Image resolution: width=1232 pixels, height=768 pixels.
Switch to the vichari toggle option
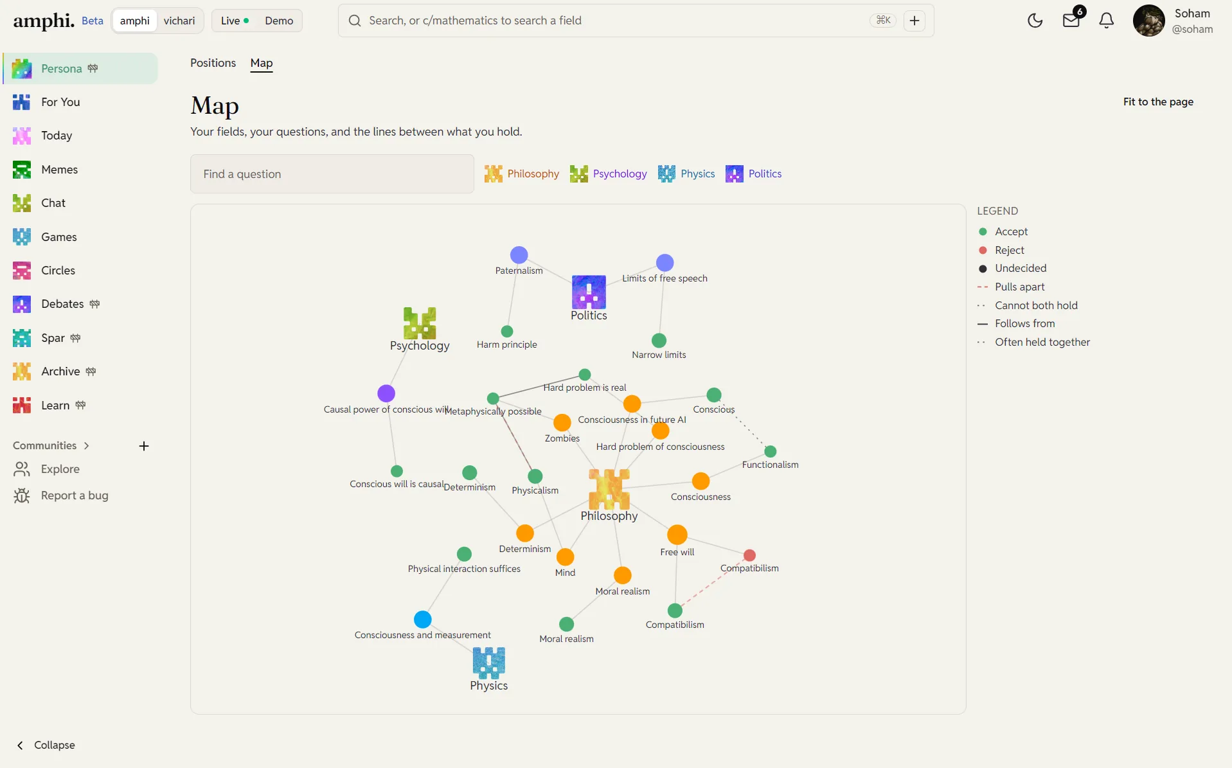(179, 21)
